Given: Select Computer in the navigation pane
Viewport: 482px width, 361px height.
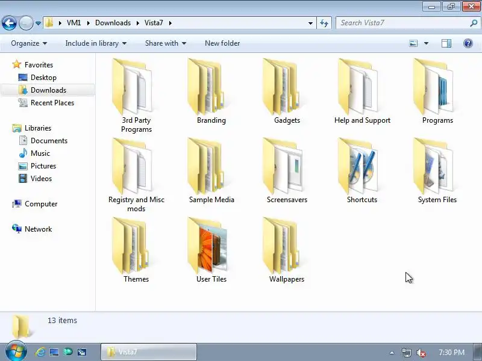Looking at the screenshot, I should tap(41, 204).
